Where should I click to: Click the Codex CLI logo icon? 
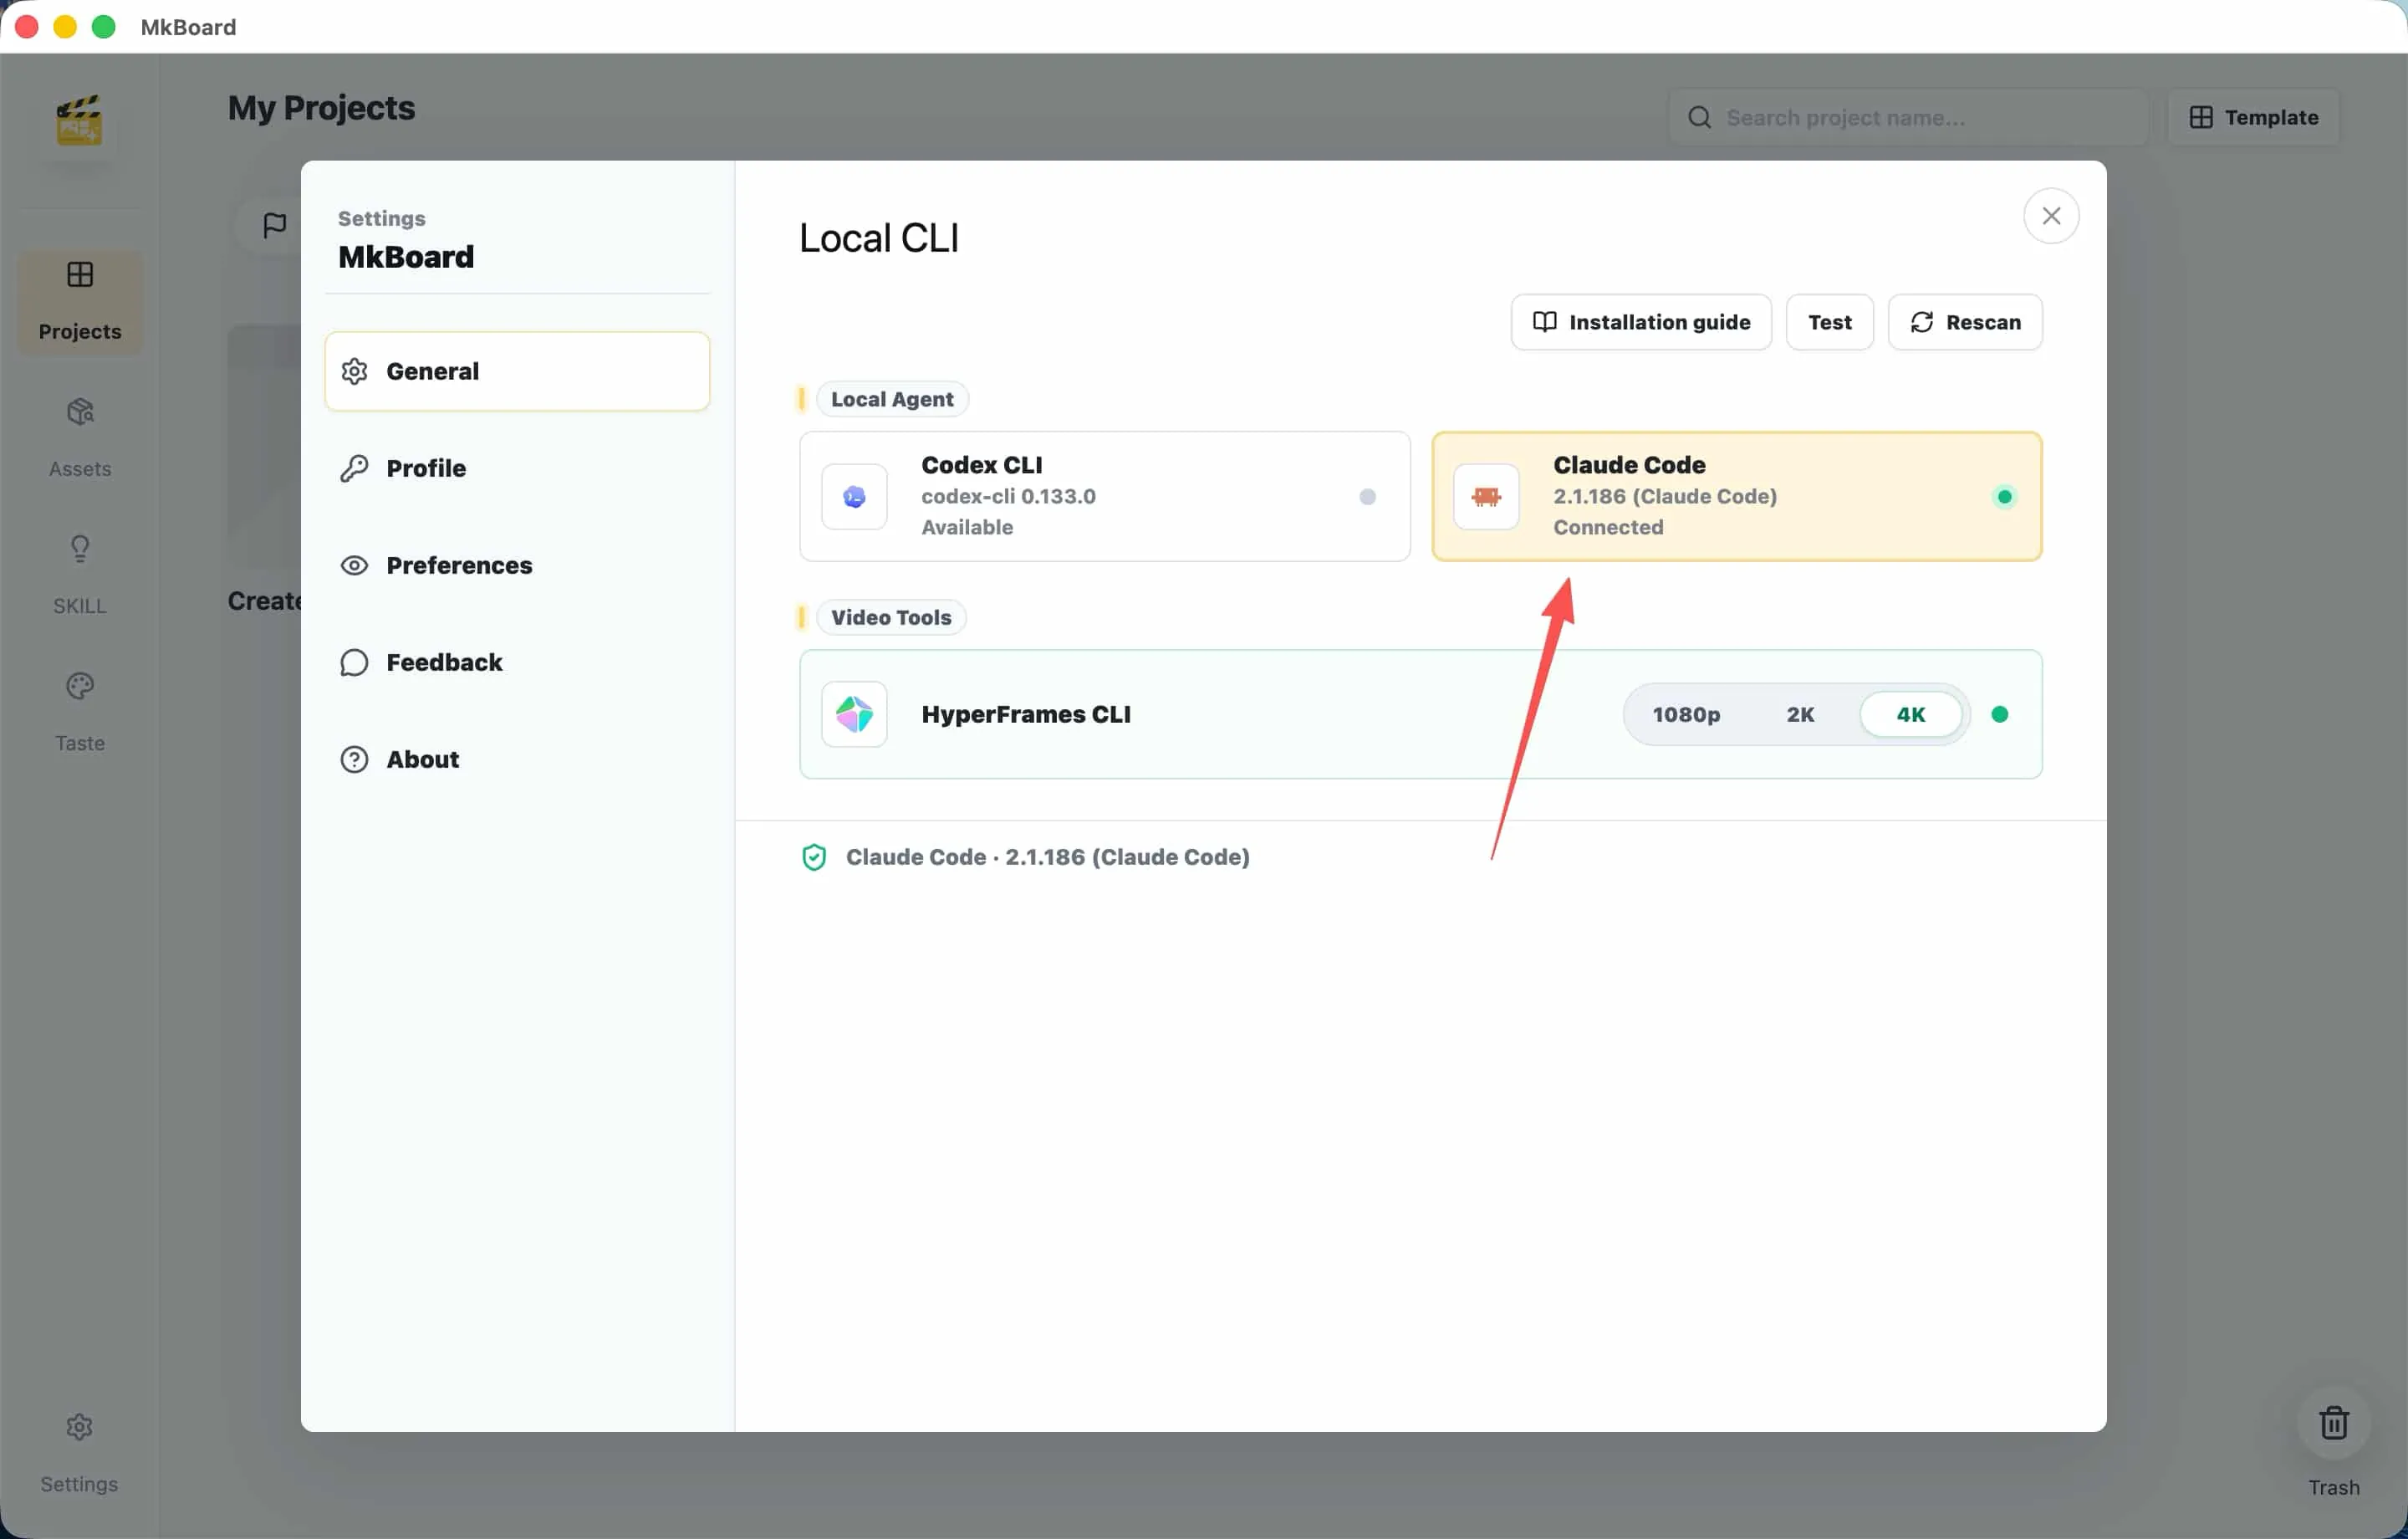[854, 496]
